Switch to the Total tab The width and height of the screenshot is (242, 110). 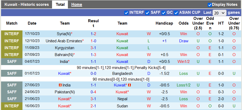[60, 4]
